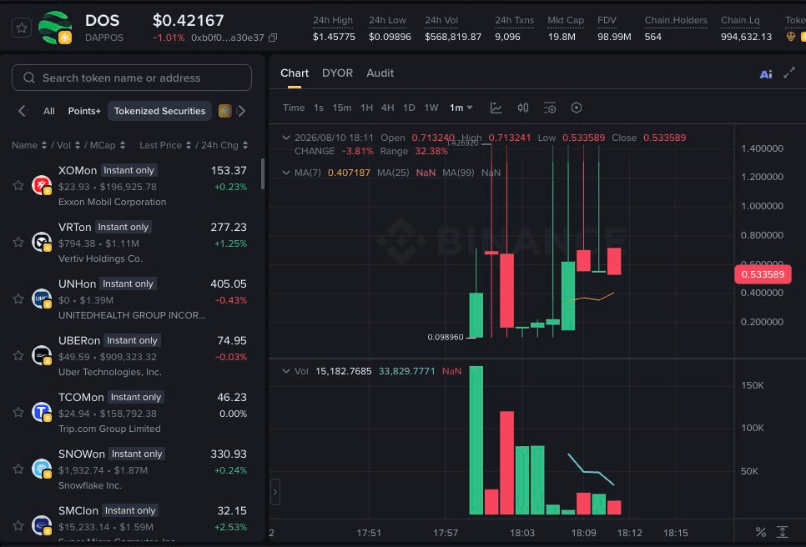Open the DYOR tab
The image size is (806, 547).
click(337, 73)
